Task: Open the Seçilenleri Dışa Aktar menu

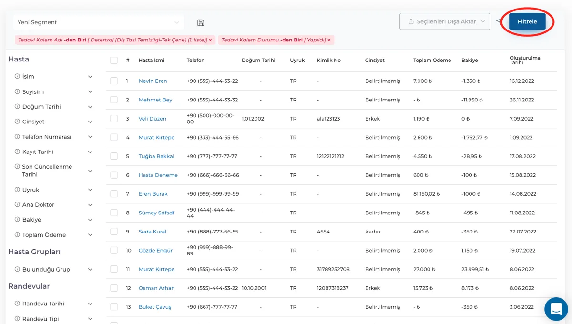Action: click(445, 21)
